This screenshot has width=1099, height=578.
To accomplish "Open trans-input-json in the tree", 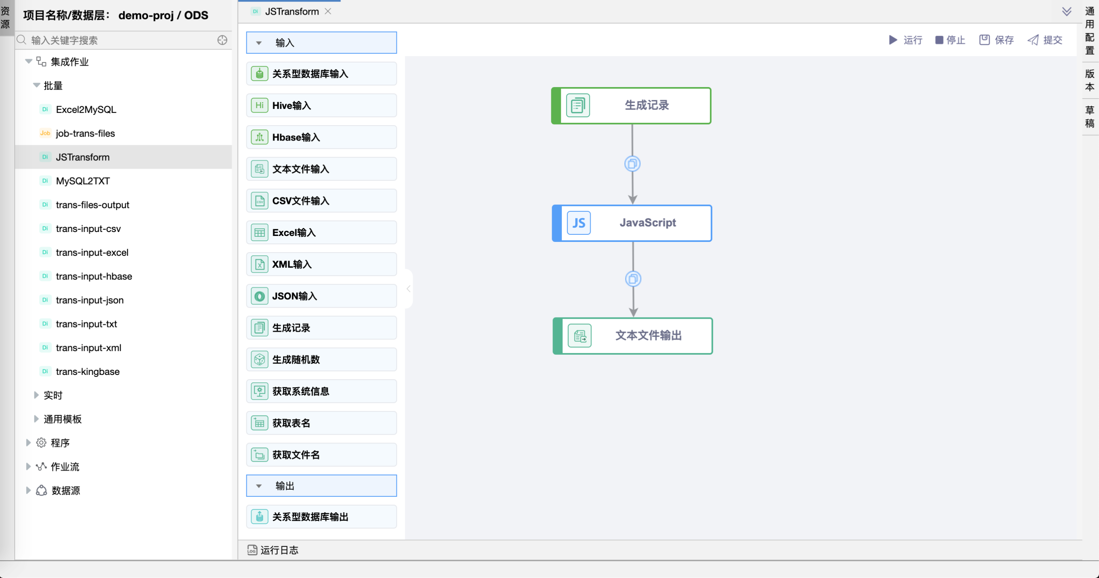I will coord(89,300).
